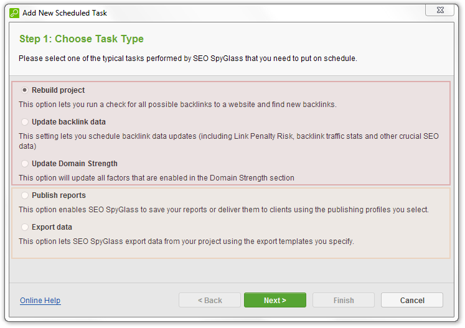Click the greyed-out Finish button
Viewport: 465px width, 328px height.
point(344,300)
